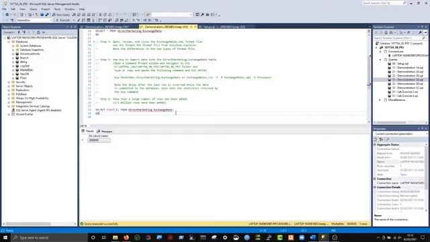Click the Properties wrench icon in Solution Explorer
430x242 pixels.
[420, 32]
